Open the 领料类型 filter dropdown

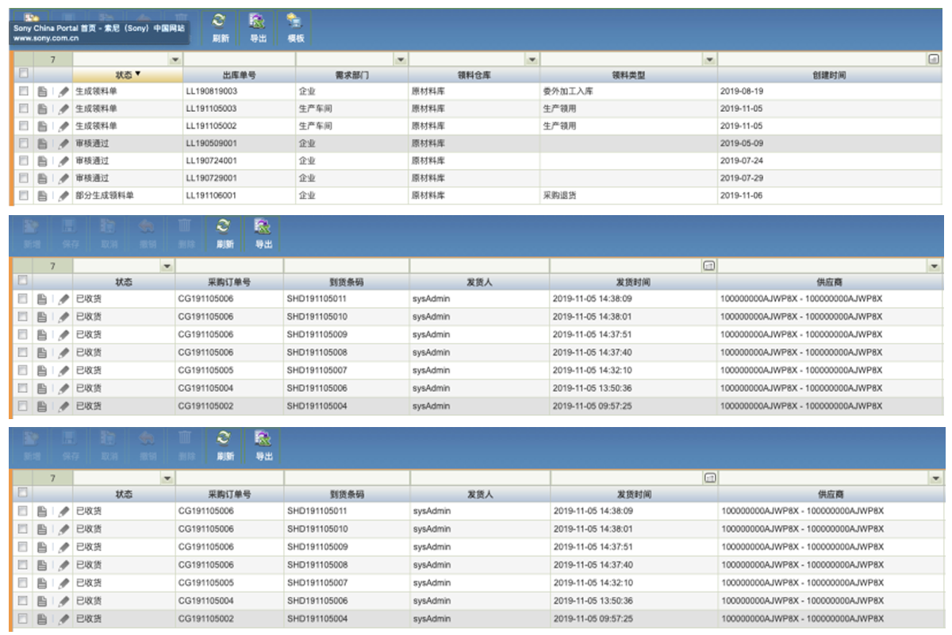tap(708, 60)
